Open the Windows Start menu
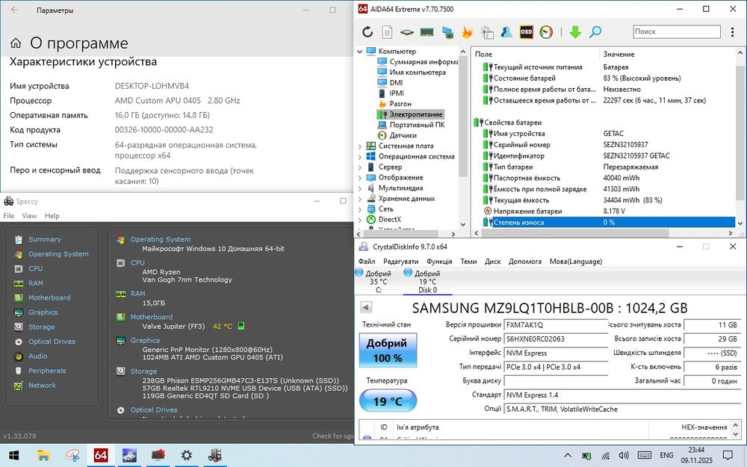Viewport: 747px width, 467px height. tap(13, 456)
